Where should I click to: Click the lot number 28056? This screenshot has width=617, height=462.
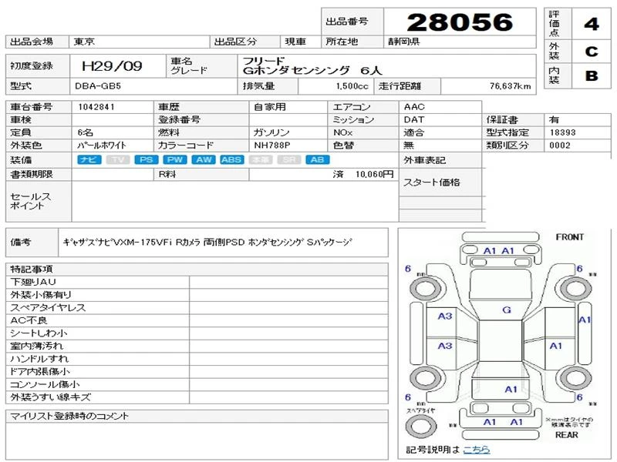460,22
